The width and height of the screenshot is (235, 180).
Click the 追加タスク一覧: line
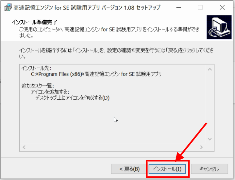pyautogui.click(x=38, y=86)
